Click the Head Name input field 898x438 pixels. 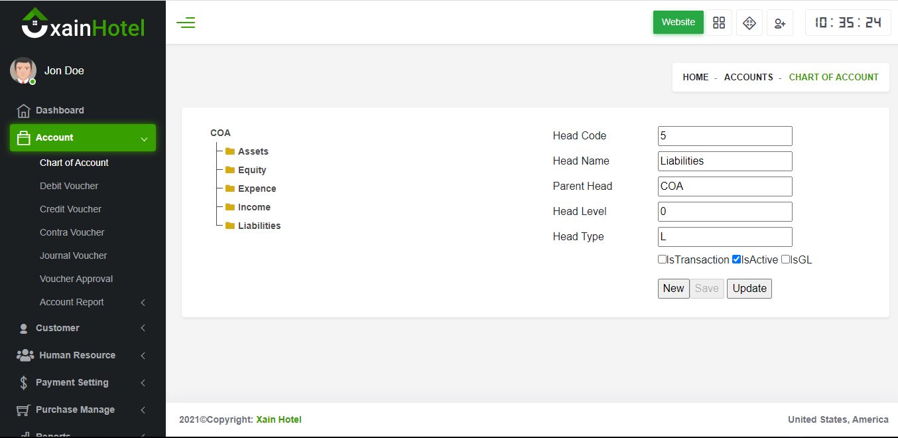point(725,161)
